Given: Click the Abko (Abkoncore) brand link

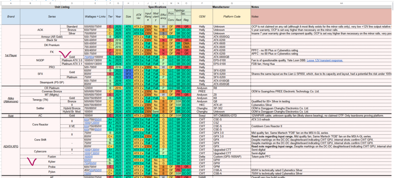Looking at the screenshot, I should click(10, 100).
